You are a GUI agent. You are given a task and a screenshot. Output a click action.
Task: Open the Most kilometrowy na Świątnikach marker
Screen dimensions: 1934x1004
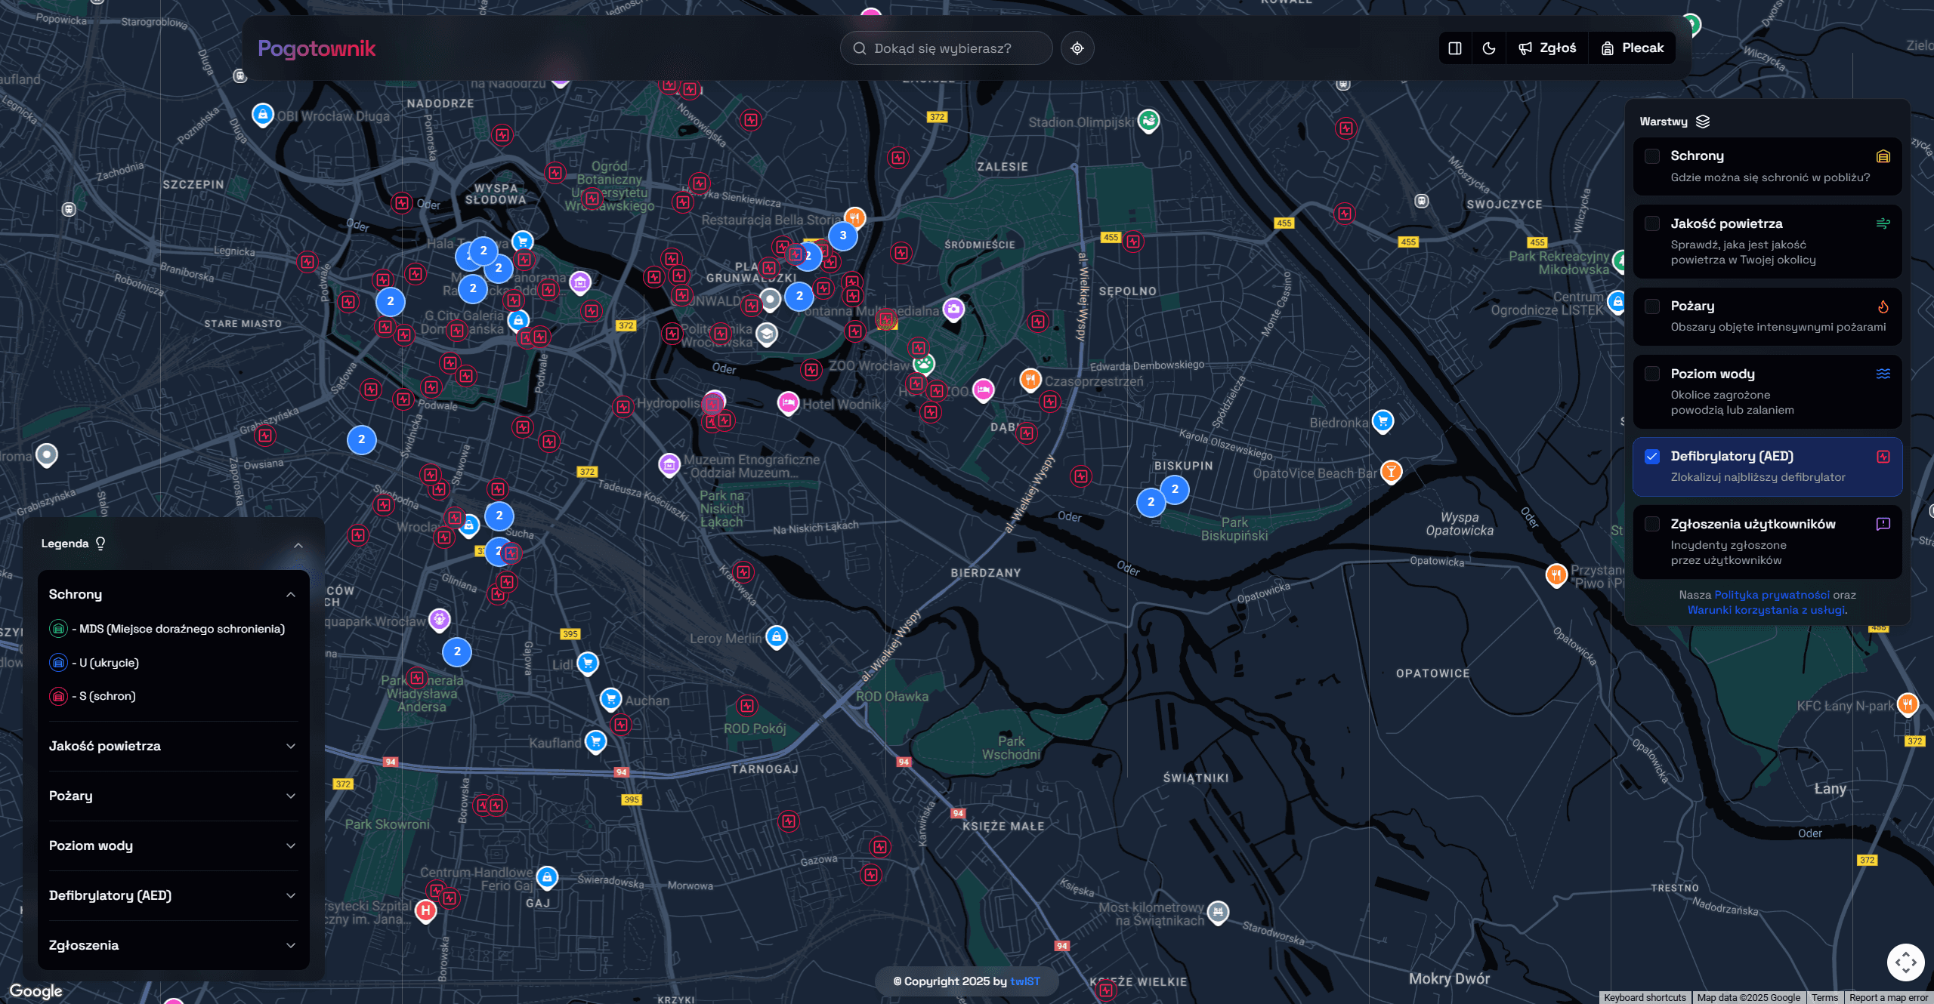coord(1217,913)
